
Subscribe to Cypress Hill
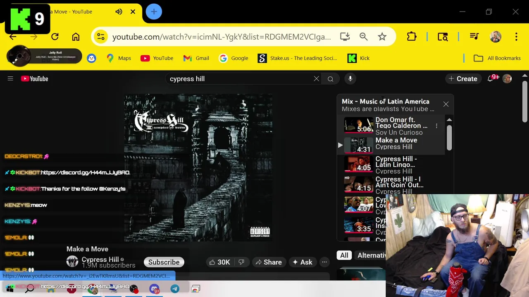click(x=164, y=262)
